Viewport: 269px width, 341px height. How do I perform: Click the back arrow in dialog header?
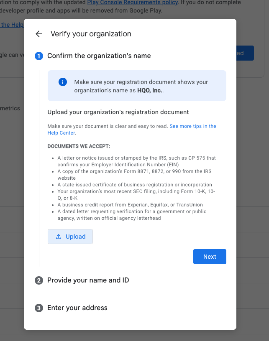click(x=39, y=34)
